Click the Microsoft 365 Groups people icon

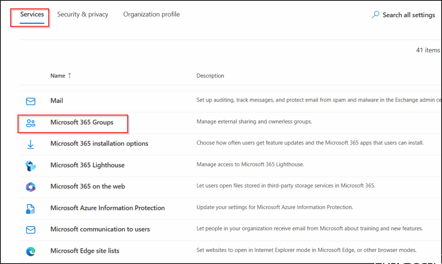click(31, 123)
